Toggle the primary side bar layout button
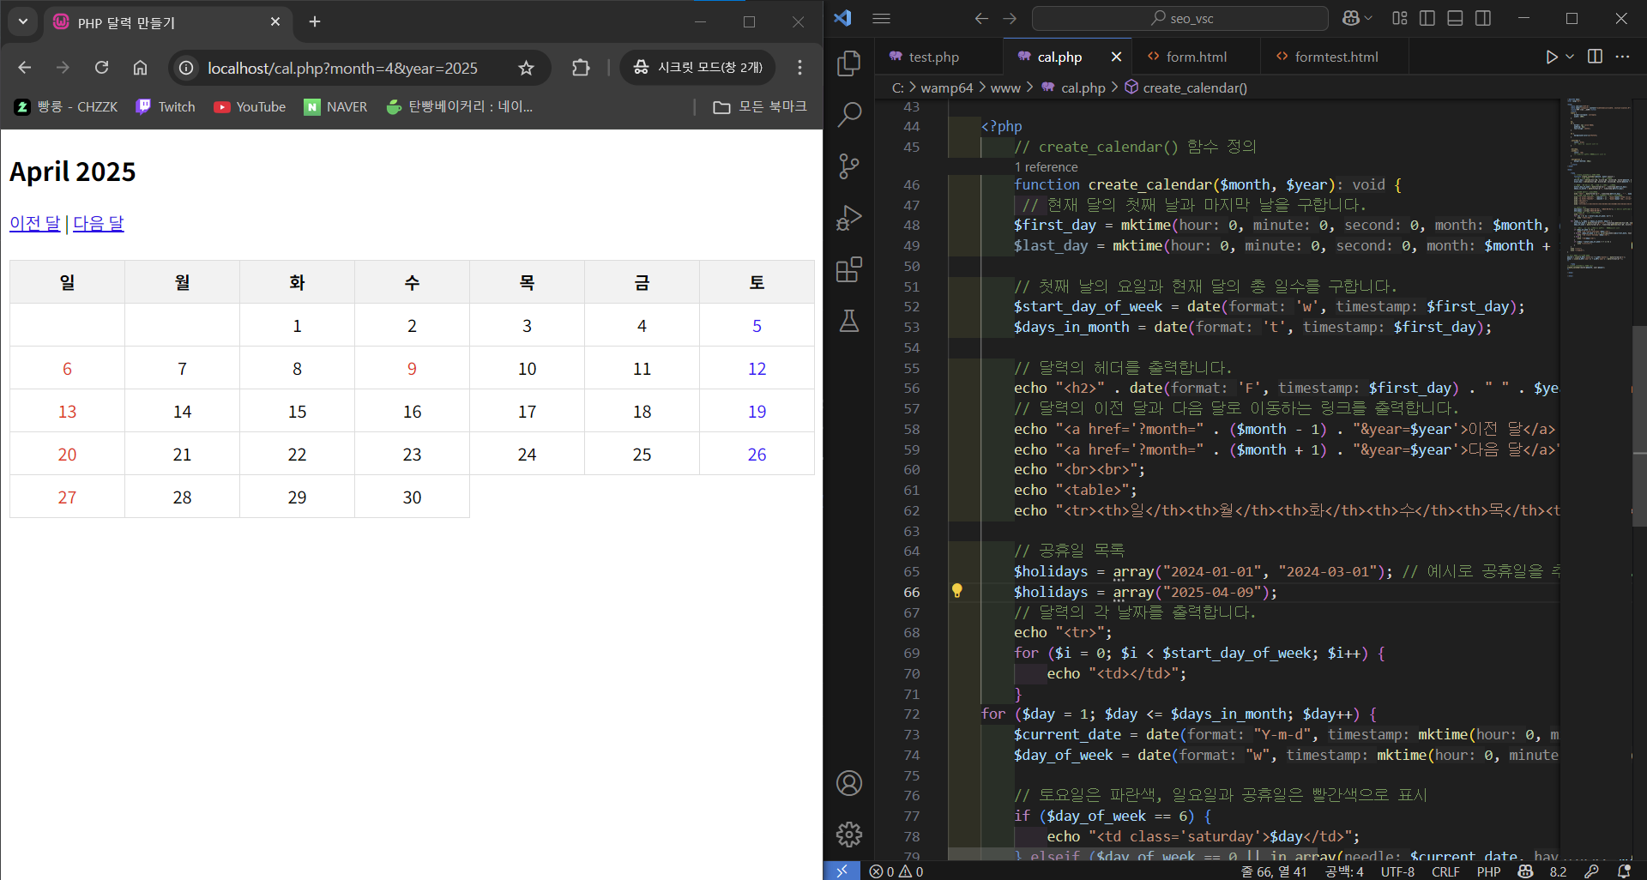 pyautogui.click(x=1427, y=18)
